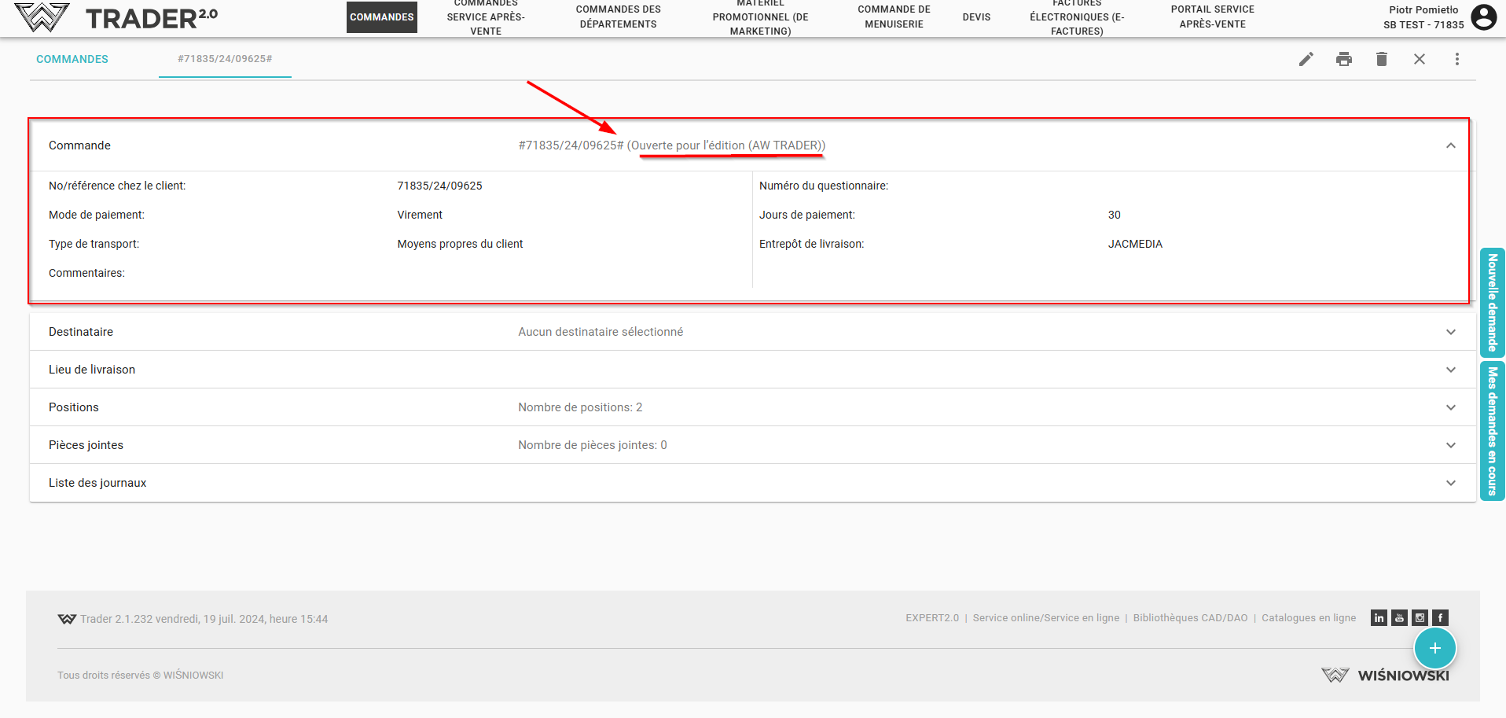Open the DEVIS menu item
Screen dimensions: 1506x718
click(x=976, y=17)
